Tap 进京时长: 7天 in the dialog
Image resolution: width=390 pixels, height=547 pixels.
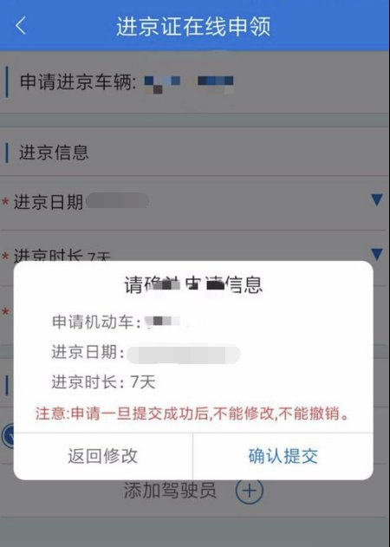(x=104, y=382)
